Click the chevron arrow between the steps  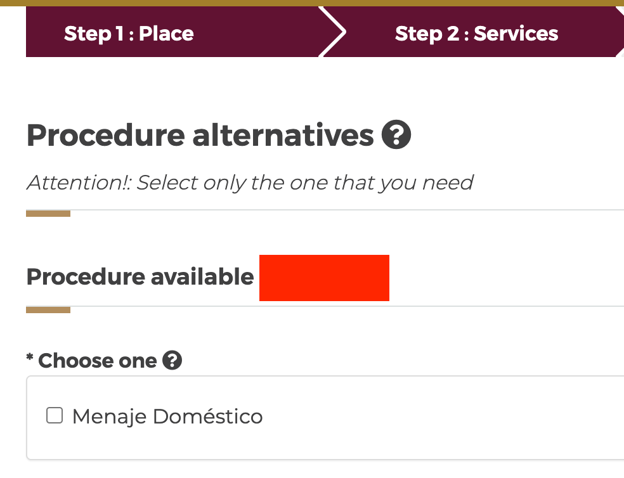click(333, 32)
